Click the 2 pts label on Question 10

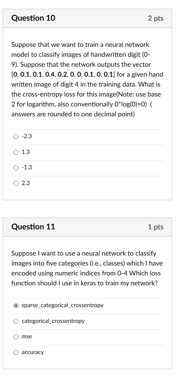tap(156, 18)
